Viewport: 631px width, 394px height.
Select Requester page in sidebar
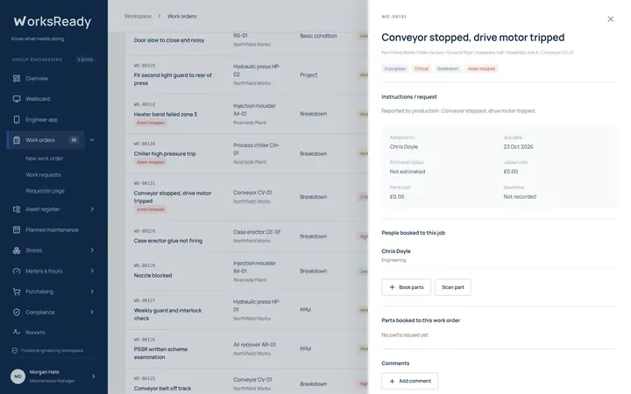click(45, 191)
